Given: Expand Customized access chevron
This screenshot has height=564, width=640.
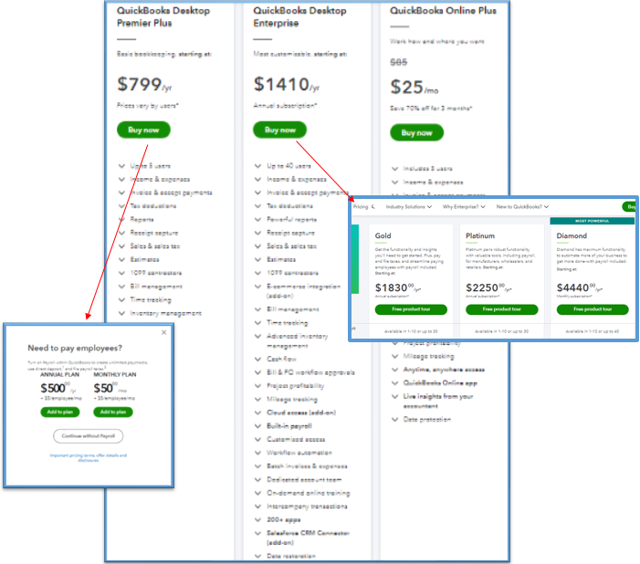Looking at the screenshot, I should 258,439.
